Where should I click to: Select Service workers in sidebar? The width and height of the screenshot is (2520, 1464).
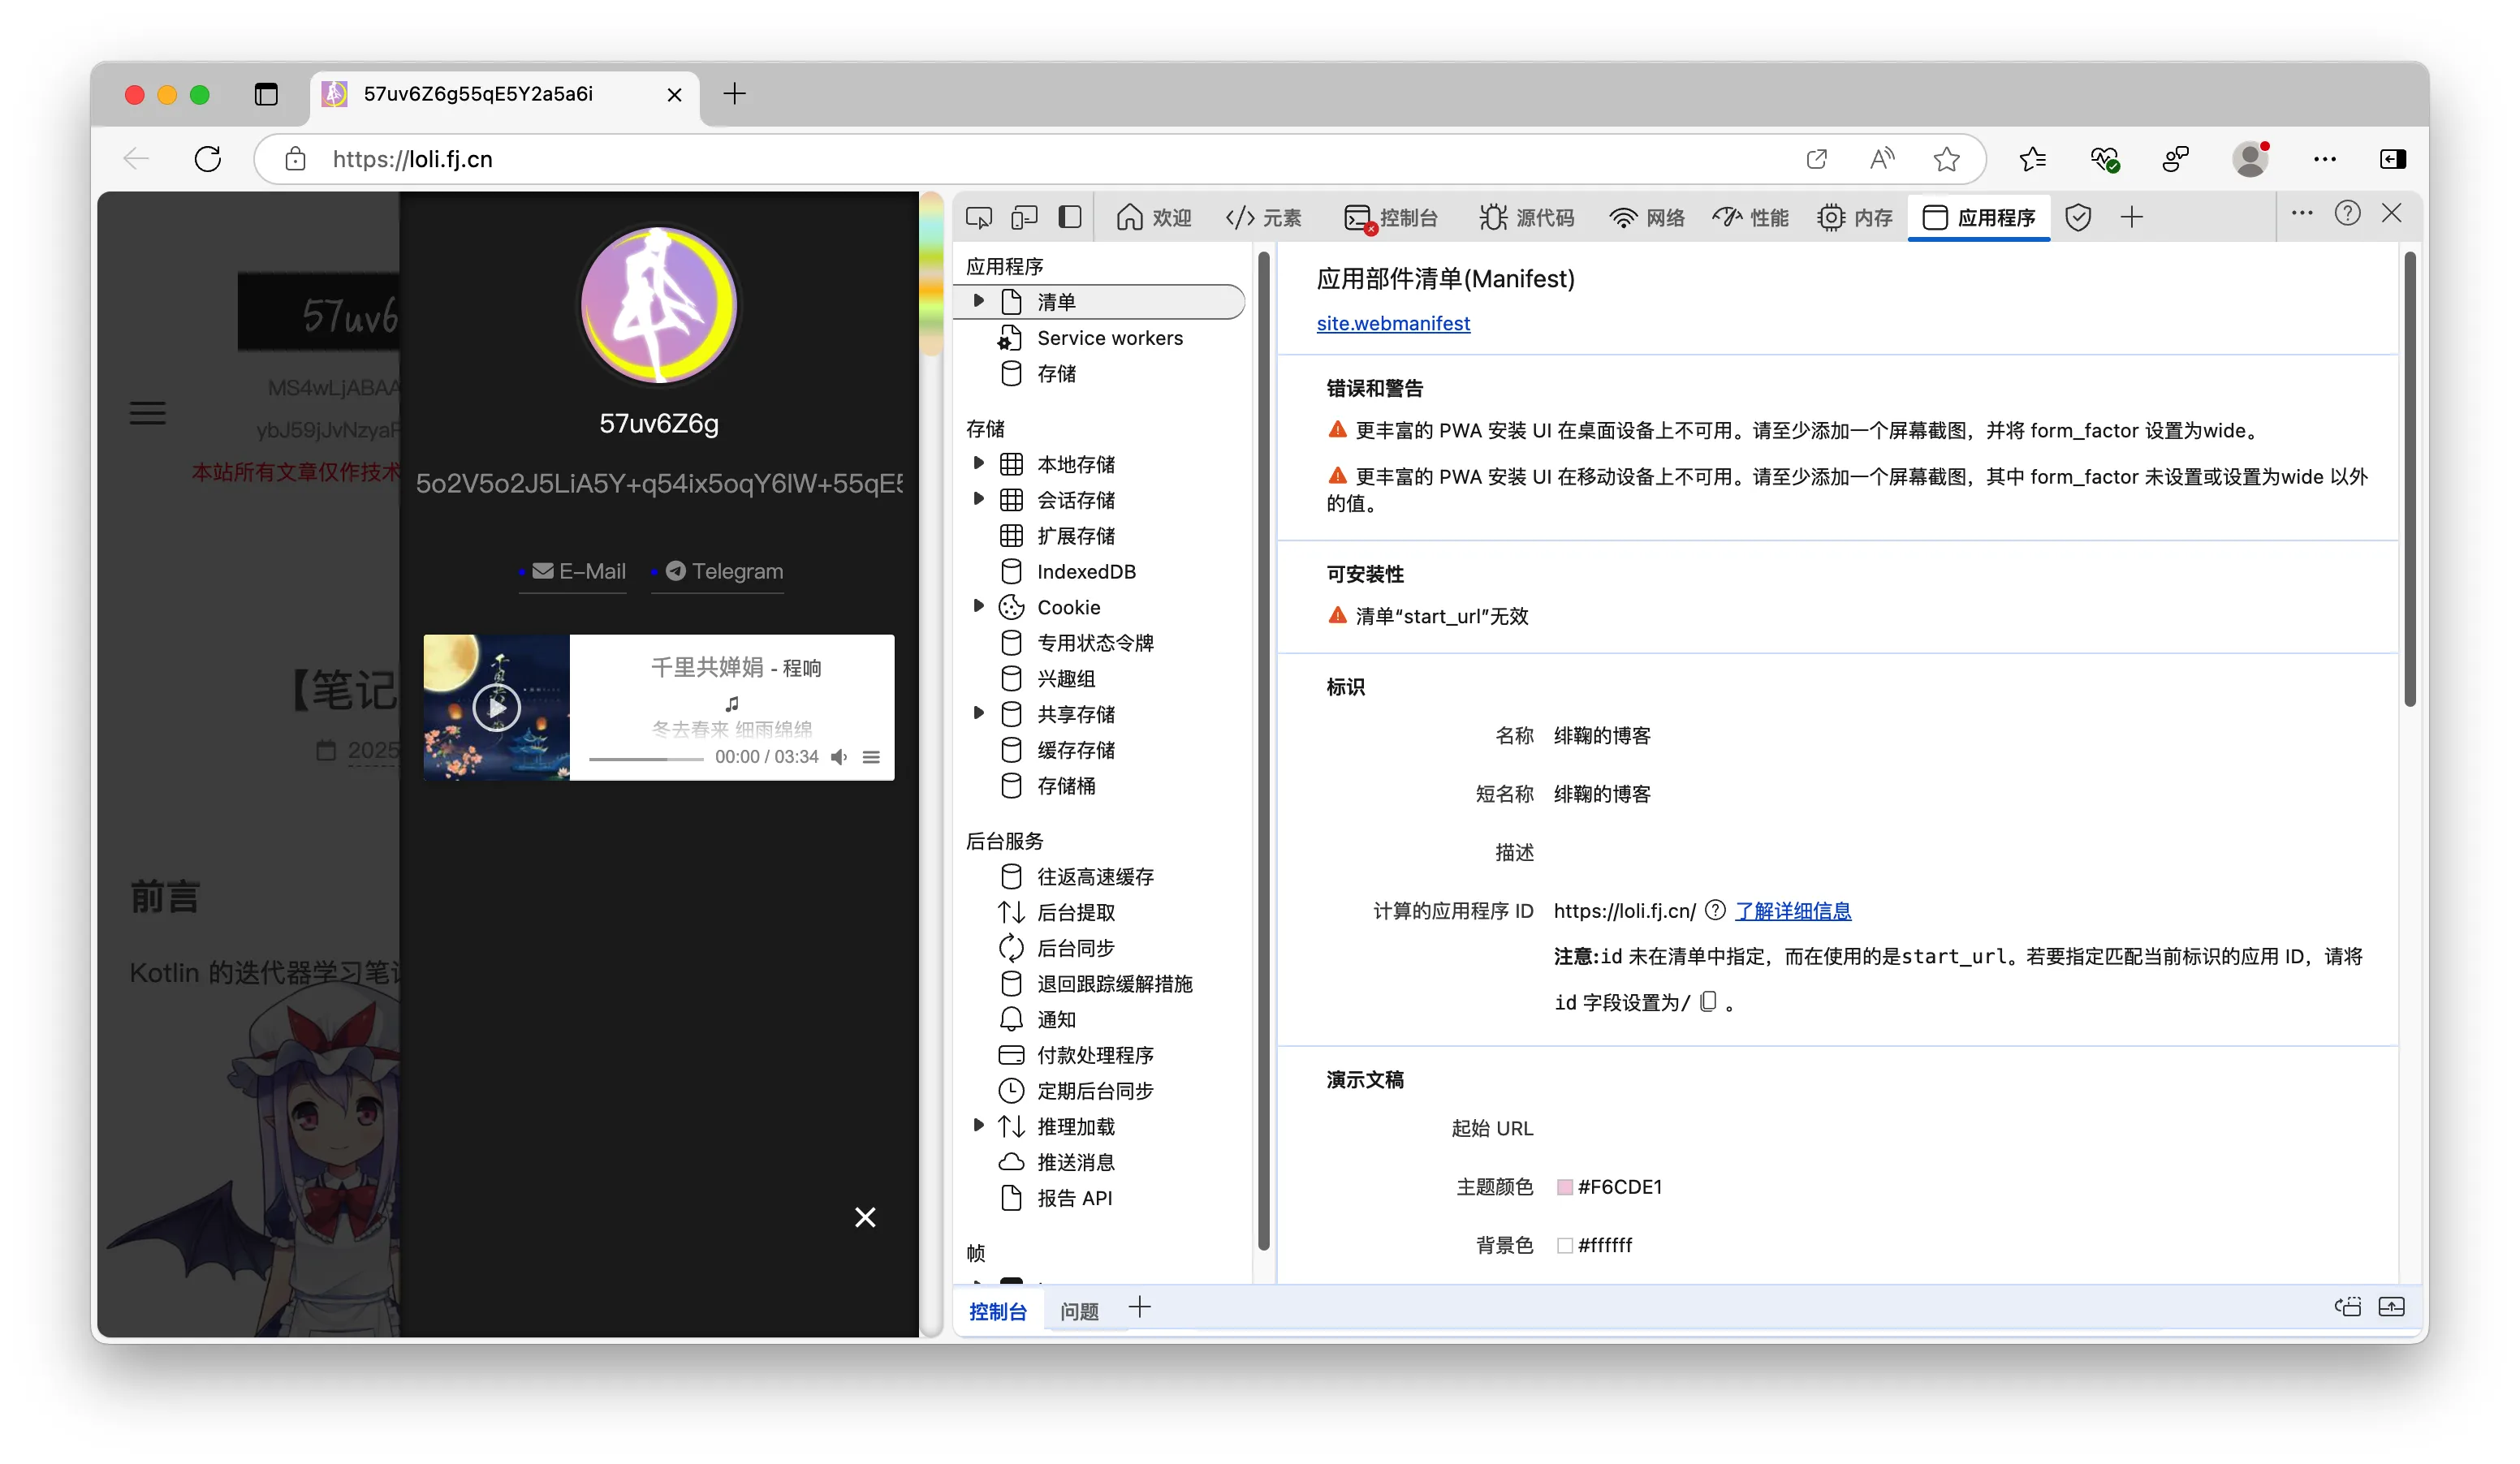(x=1109, y=338)
